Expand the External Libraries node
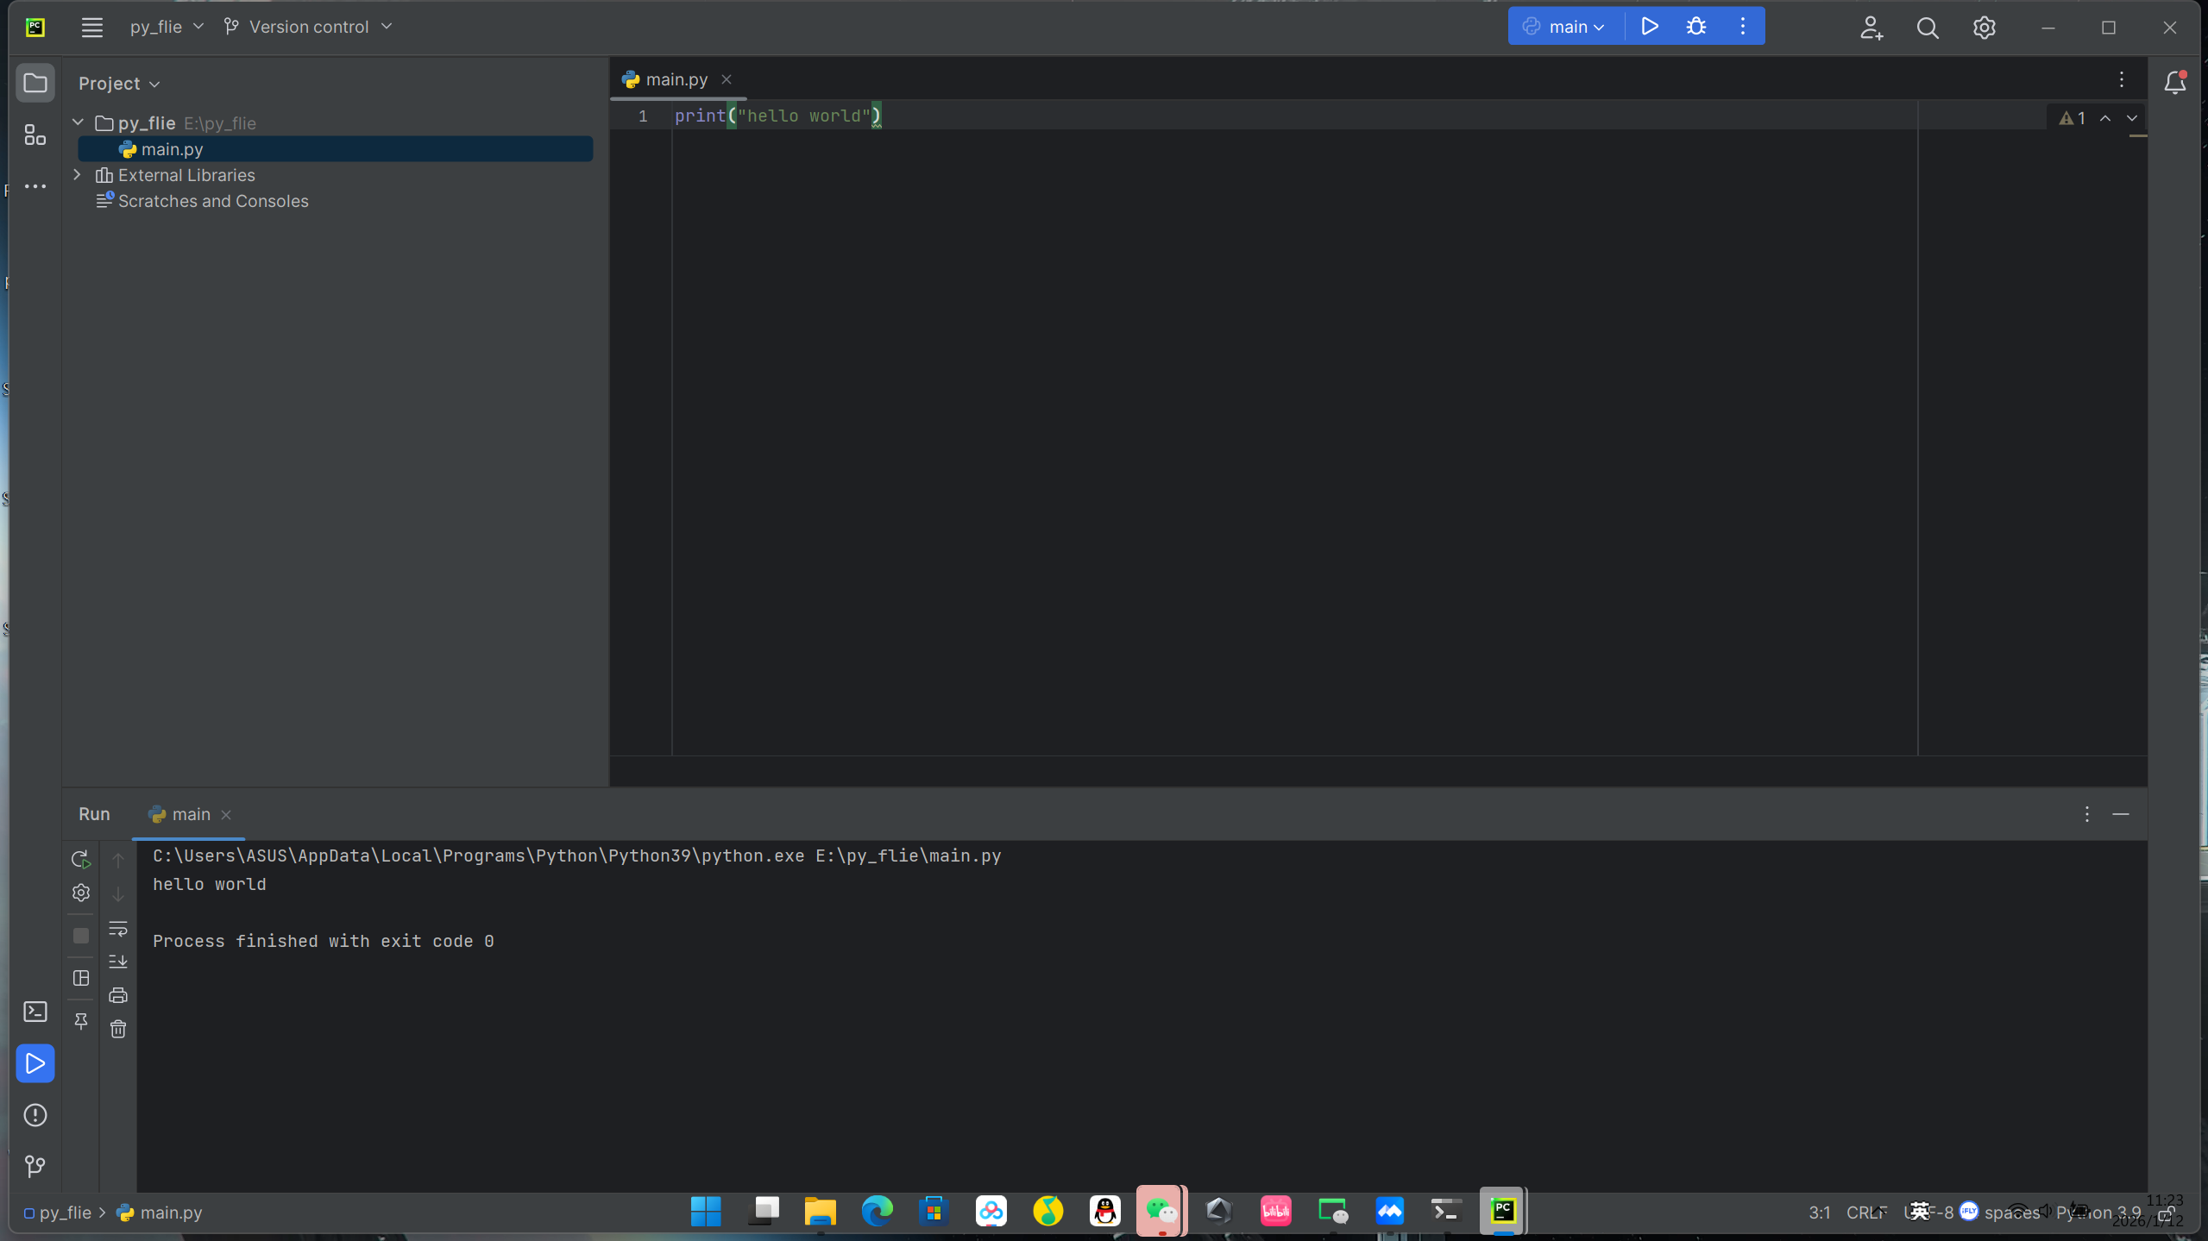 (x=77, y=174)
